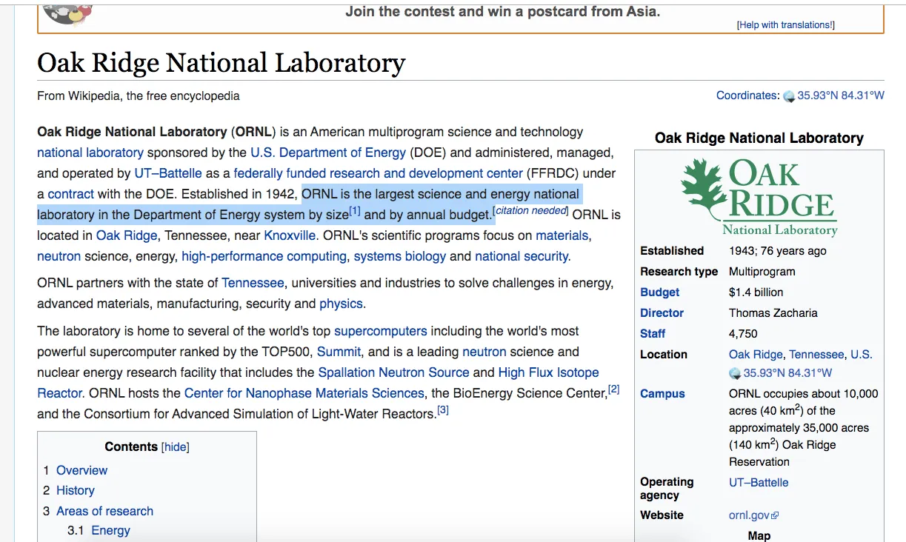Image resolution: width=906 pixels, height=542 pixels.
Task: Open the Director link in infobox
Action: [x=662, y=313]
